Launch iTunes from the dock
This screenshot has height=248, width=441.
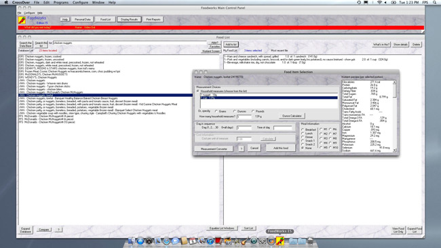(x=210, y=241)
